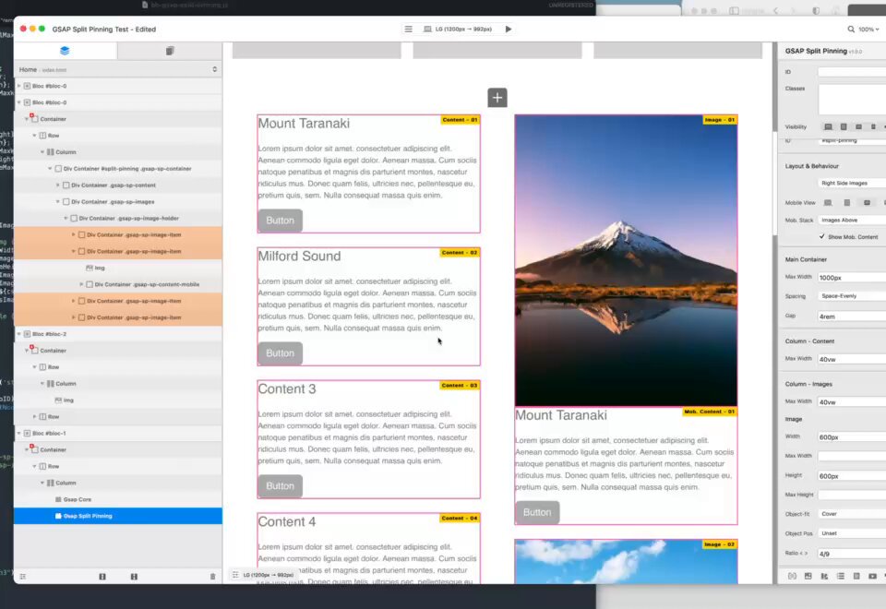
Task: Open the Home page selector dropdown
Action: 118,69
